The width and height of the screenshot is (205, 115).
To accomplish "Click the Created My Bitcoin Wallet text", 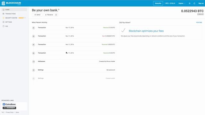I will pyautogui.click(x=107, y=61).
